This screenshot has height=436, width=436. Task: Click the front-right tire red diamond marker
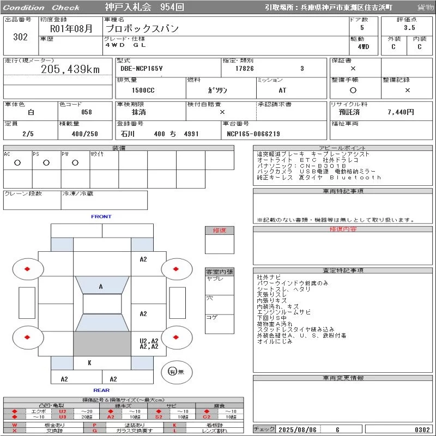(x=175, y=269)
